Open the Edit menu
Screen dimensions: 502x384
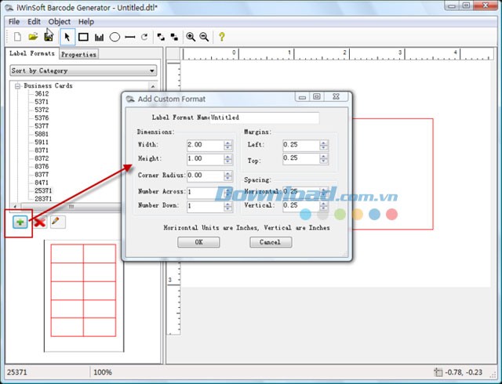[34, 22]
